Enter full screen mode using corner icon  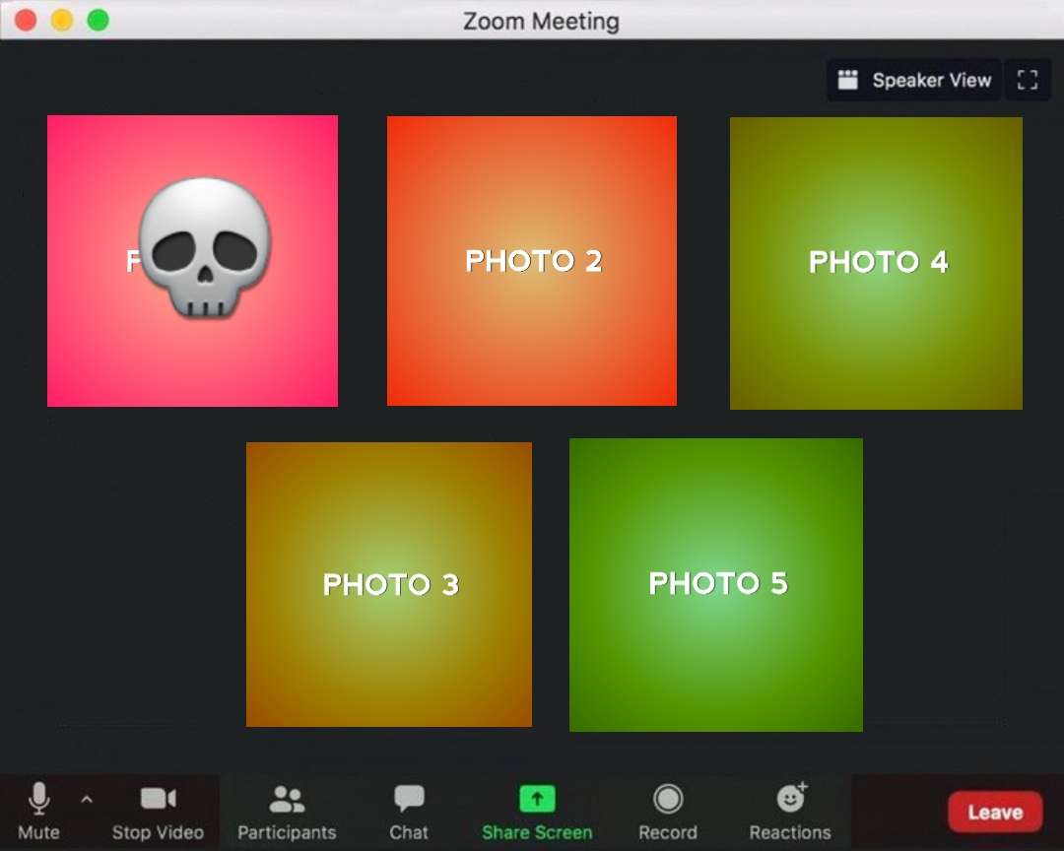coord(1028,81)
